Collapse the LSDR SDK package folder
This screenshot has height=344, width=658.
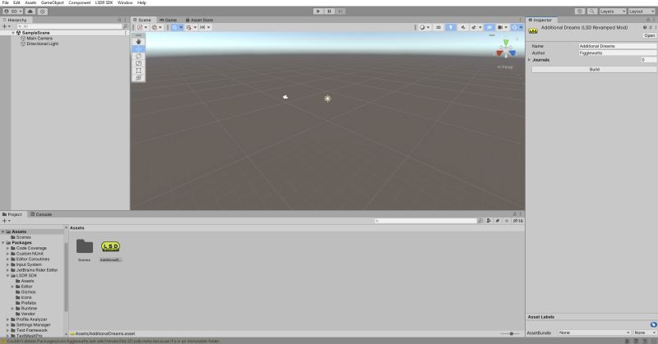7,276
